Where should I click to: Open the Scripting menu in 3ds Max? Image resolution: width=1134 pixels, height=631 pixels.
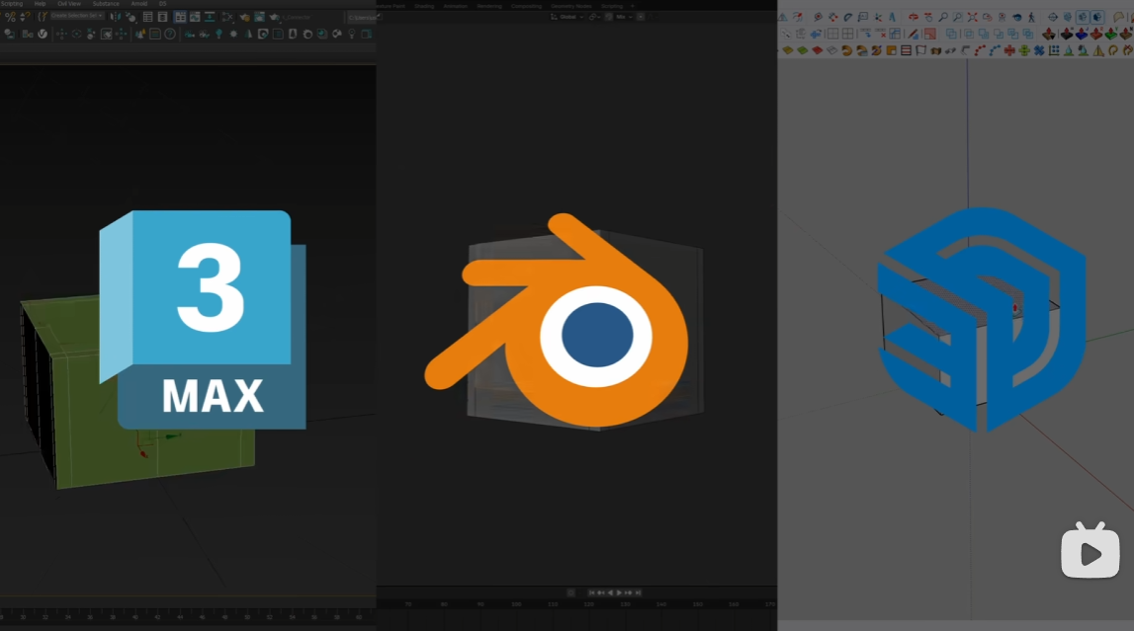pyautogui.click(x=12, y=4)
